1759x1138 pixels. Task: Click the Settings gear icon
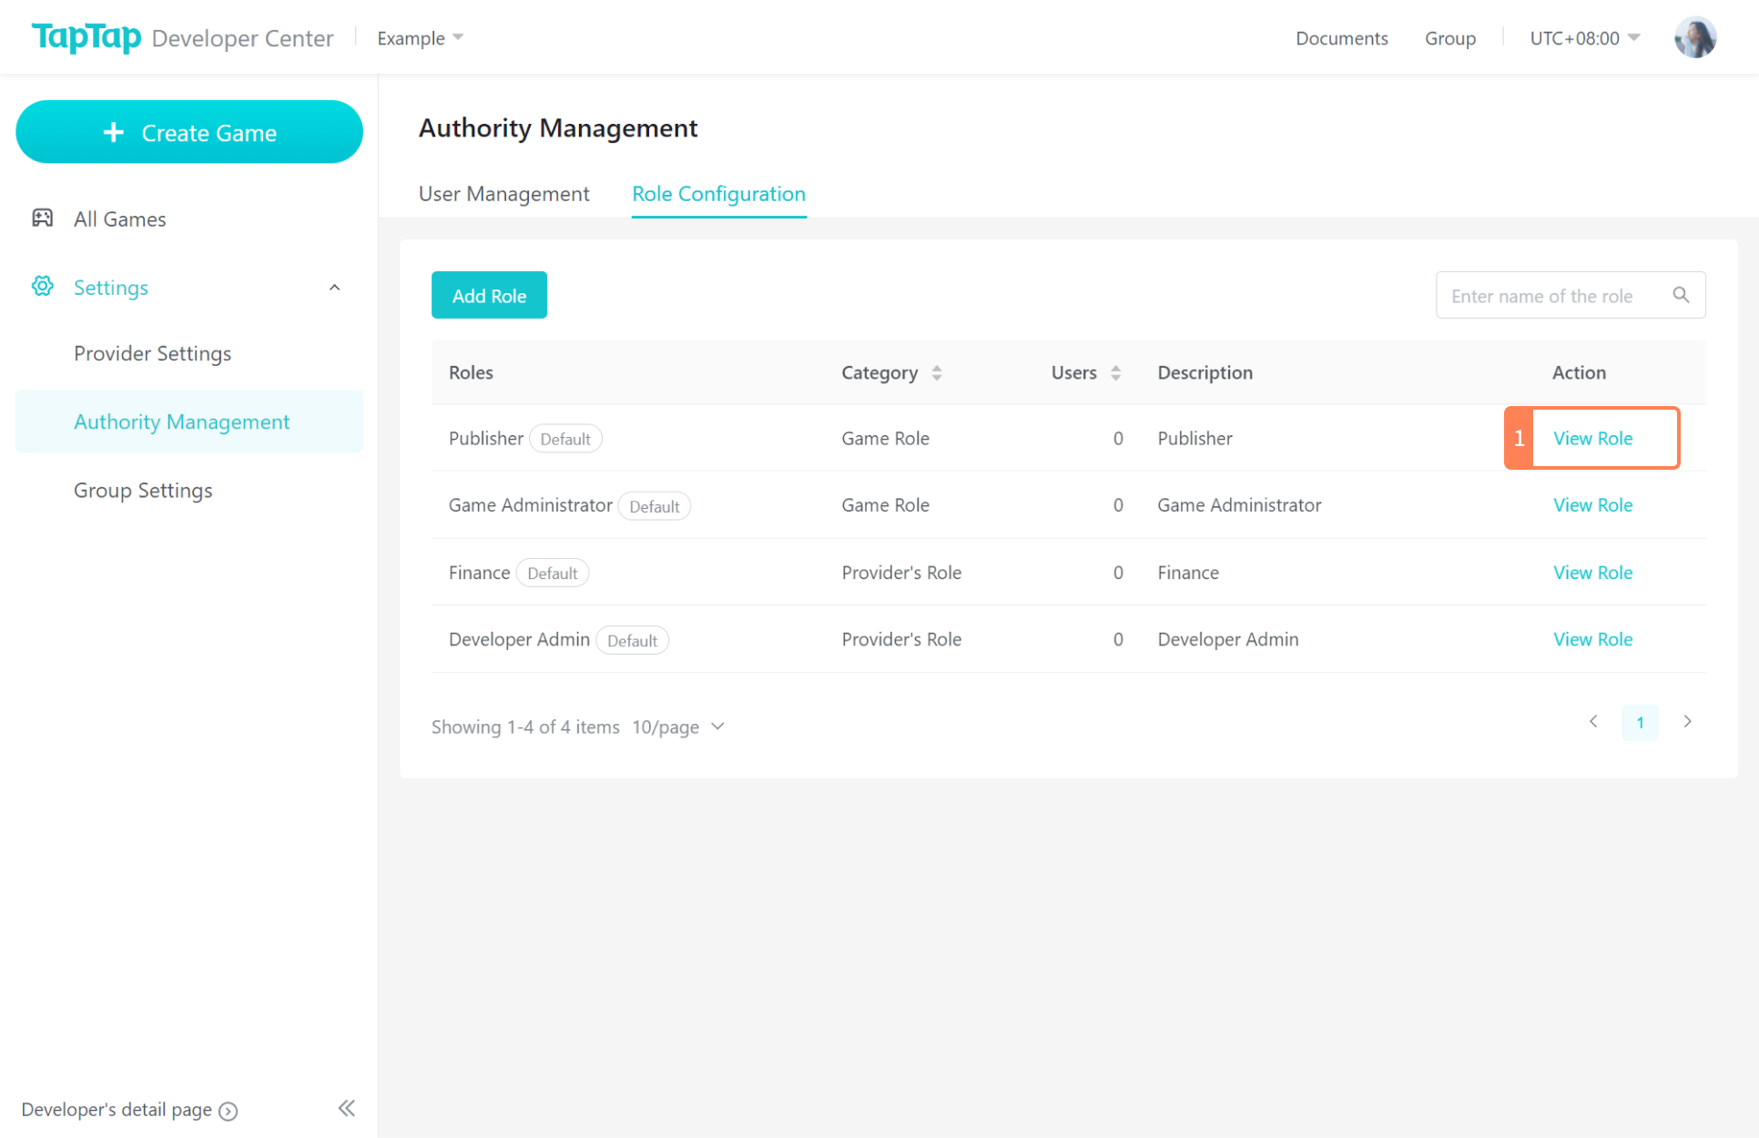42,287
